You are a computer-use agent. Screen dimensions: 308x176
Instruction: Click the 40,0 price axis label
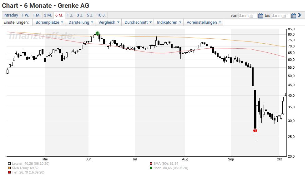291,95
